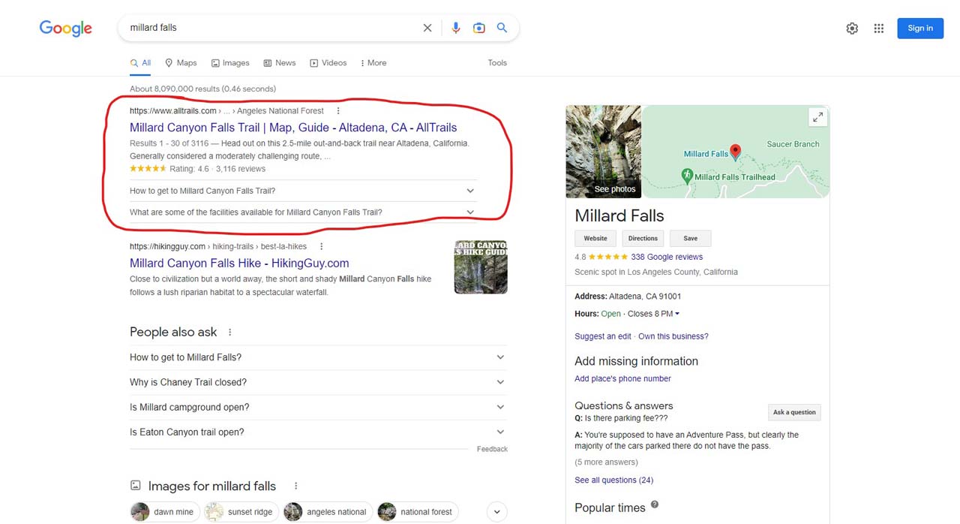Open options menu for HikingGuy result
This screenshot has height=524, width=960.
tap(322, 246)
